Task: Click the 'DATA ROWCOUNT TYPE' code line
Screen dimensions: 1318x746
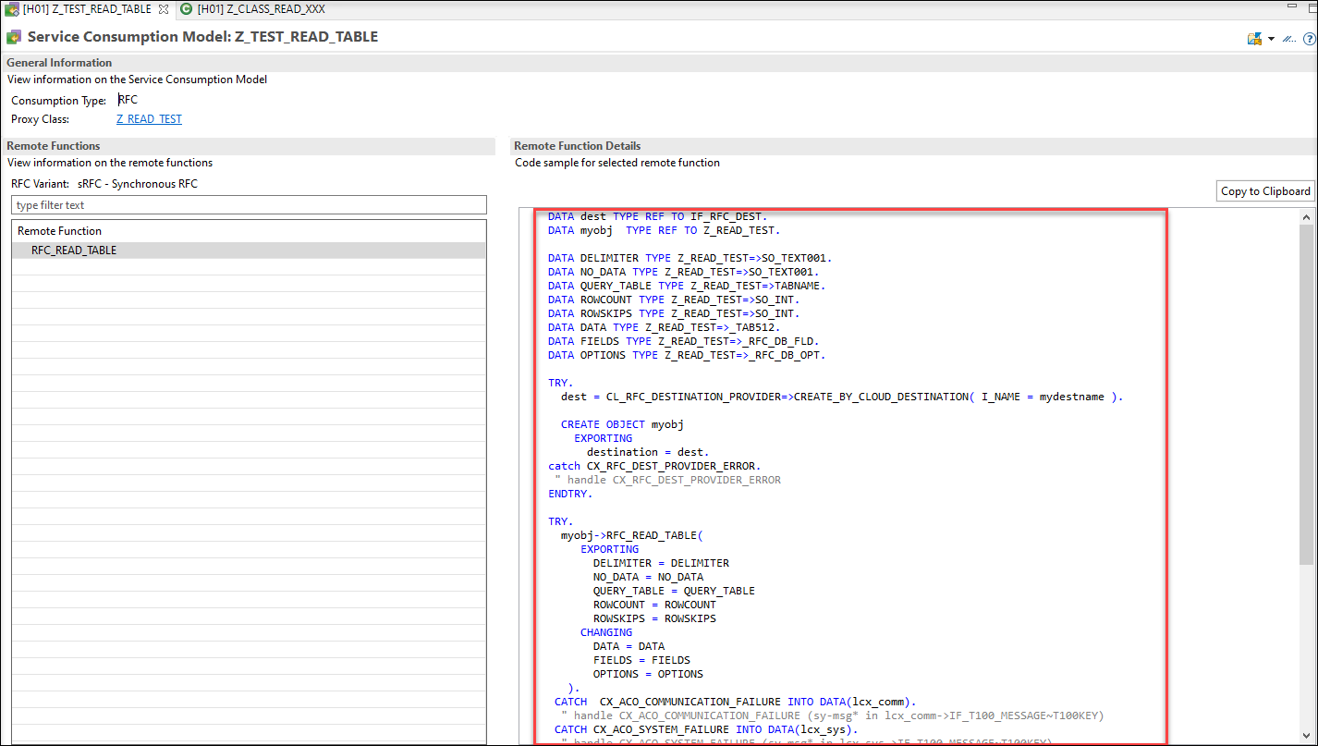Action: (674, 300)
